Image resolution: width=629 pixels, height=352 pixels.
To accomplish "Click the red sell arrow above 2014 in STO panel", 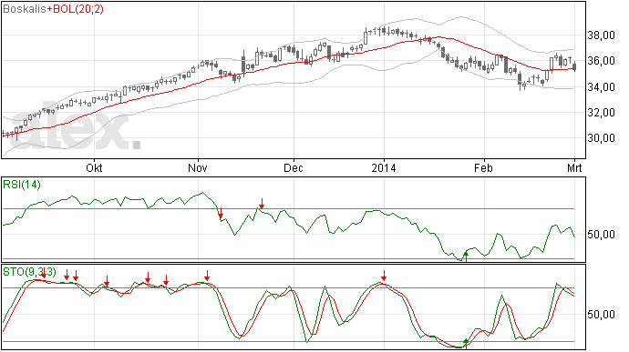I will tap(384, 276).
